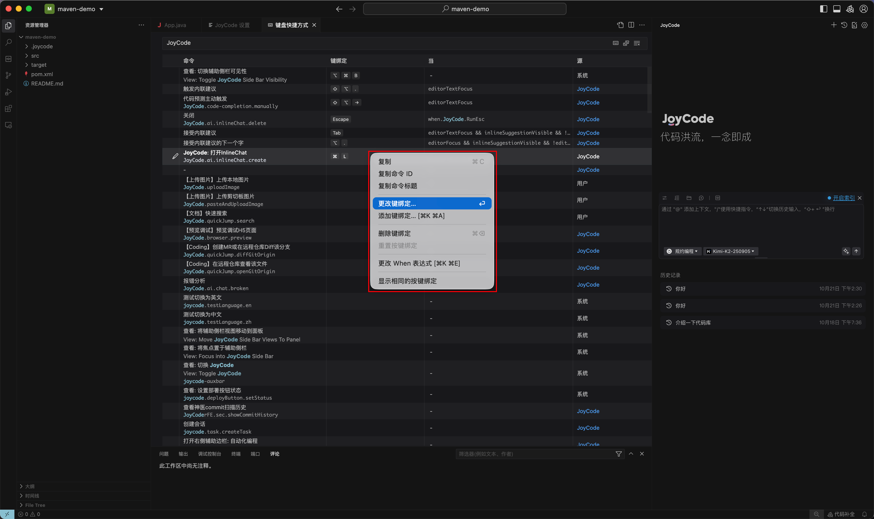Click the sparkle enhance-prompt icon in chat box

[x=846, y=251]
